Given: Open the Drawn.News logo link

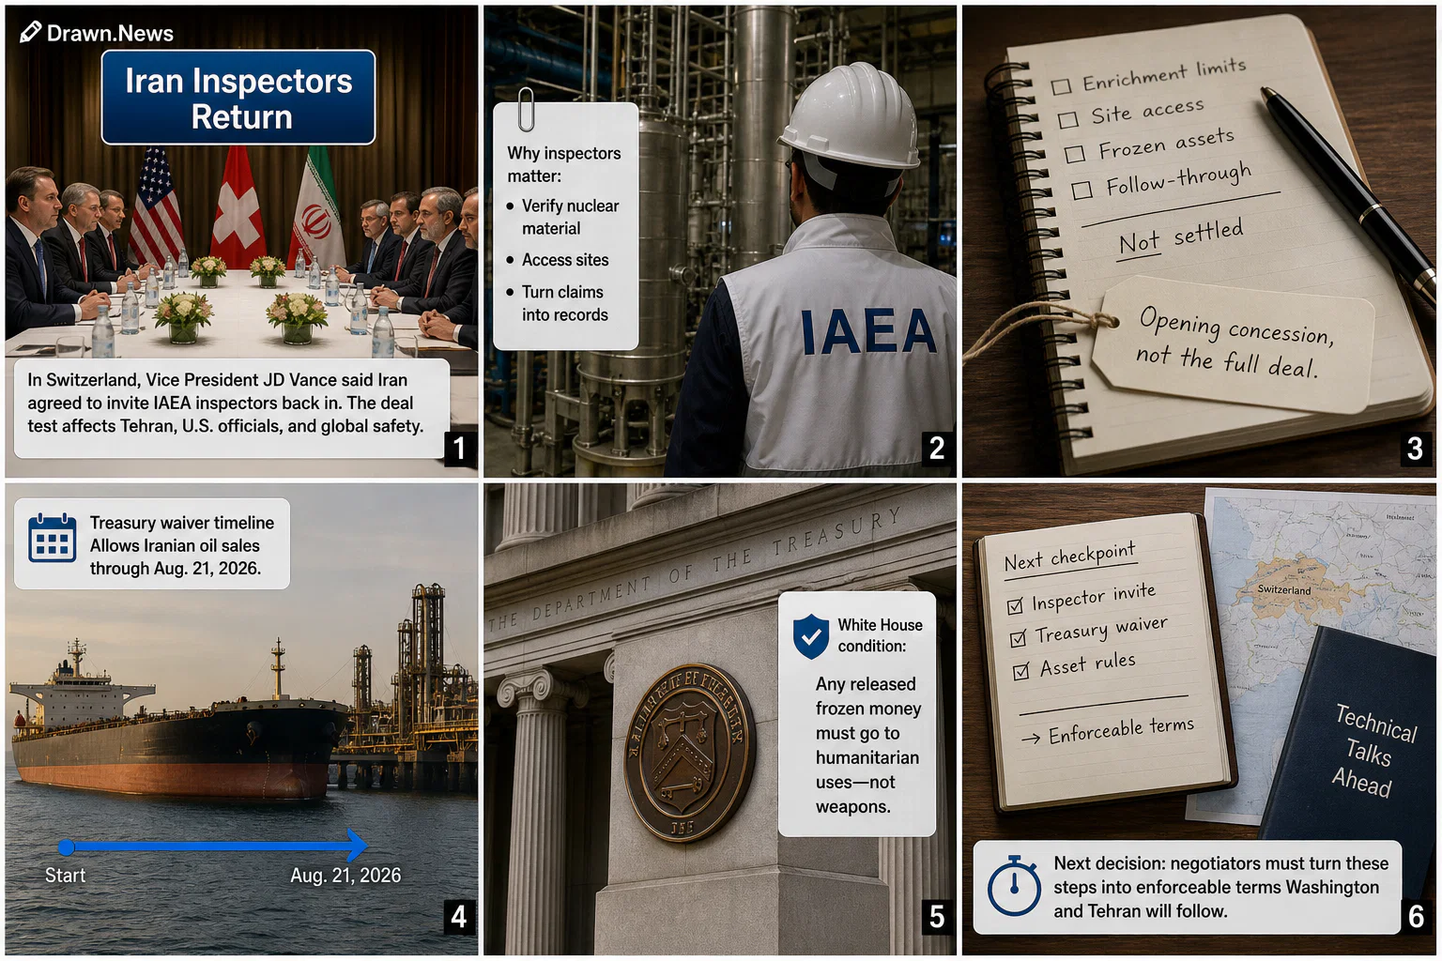Looking at the screenshot, I should (x=97, y=33).
